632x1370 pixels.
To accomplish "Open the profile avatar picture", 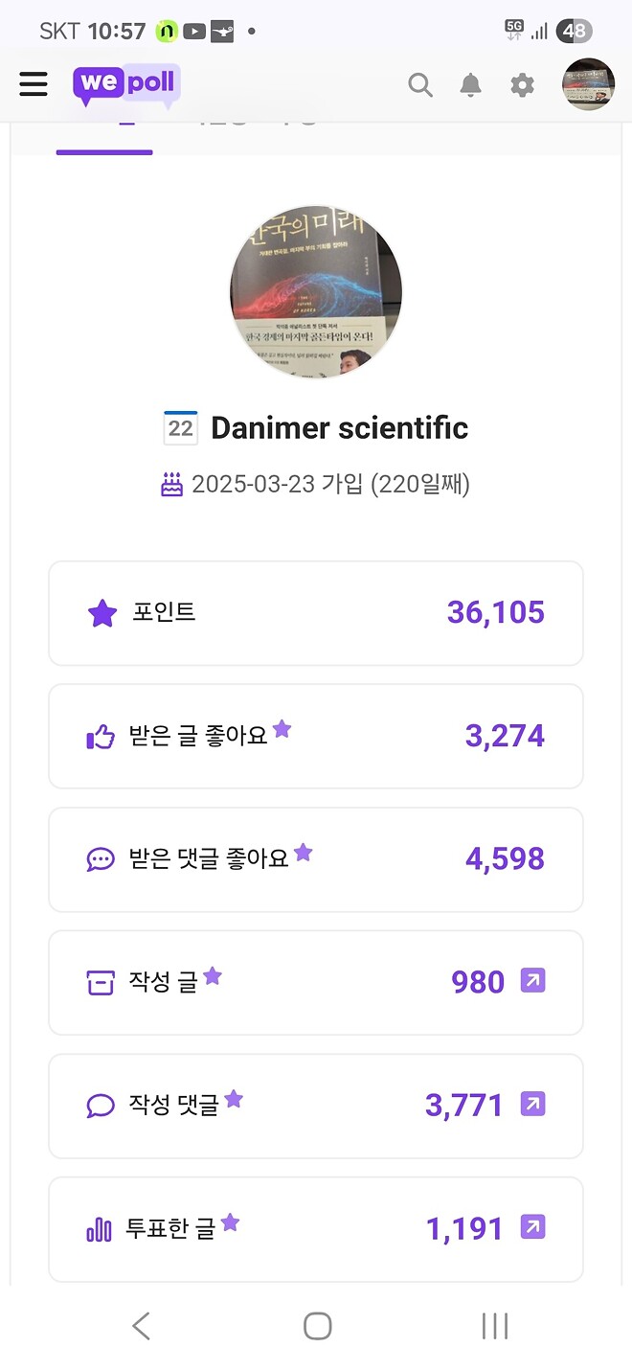I will 588,84.
